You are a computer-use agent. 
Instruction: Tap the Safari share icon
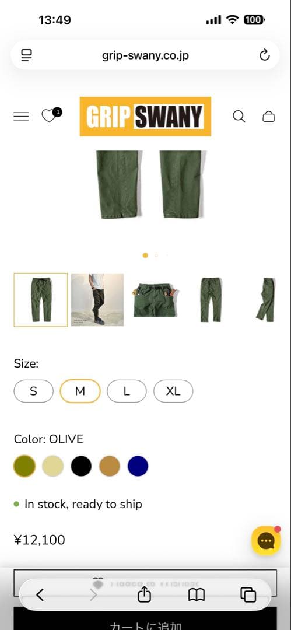pyautogui.click(x=144, y=594)
